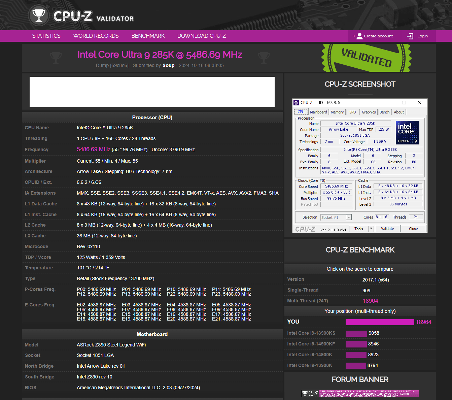This screenshot has width=452, height=400.
Task: Open DOWNLOAD CPU-Z link in nav
Action: [202, 36]
